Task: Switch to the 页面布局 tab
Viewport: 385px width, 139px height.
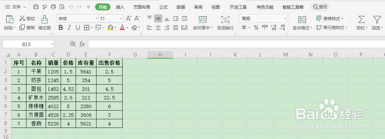Action: [x=142, y=7]
